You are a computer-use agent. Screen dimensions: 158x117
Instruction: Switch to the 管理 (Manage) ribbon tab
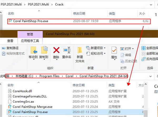click(30, 34)
